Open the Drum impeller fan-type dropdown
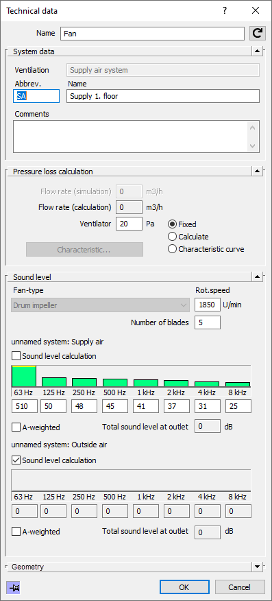This screenshot has height=601, width=272. coord(101,305)
